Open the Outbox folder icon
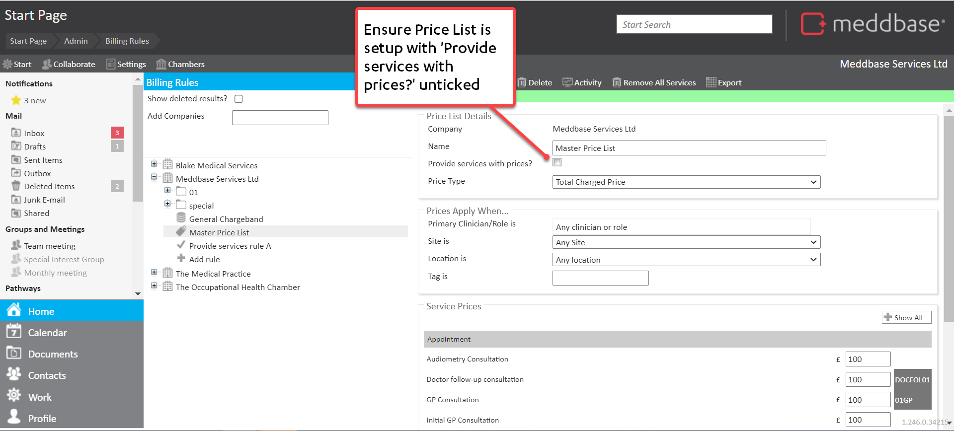Screen dimensions: 954x431 [16, 173]
